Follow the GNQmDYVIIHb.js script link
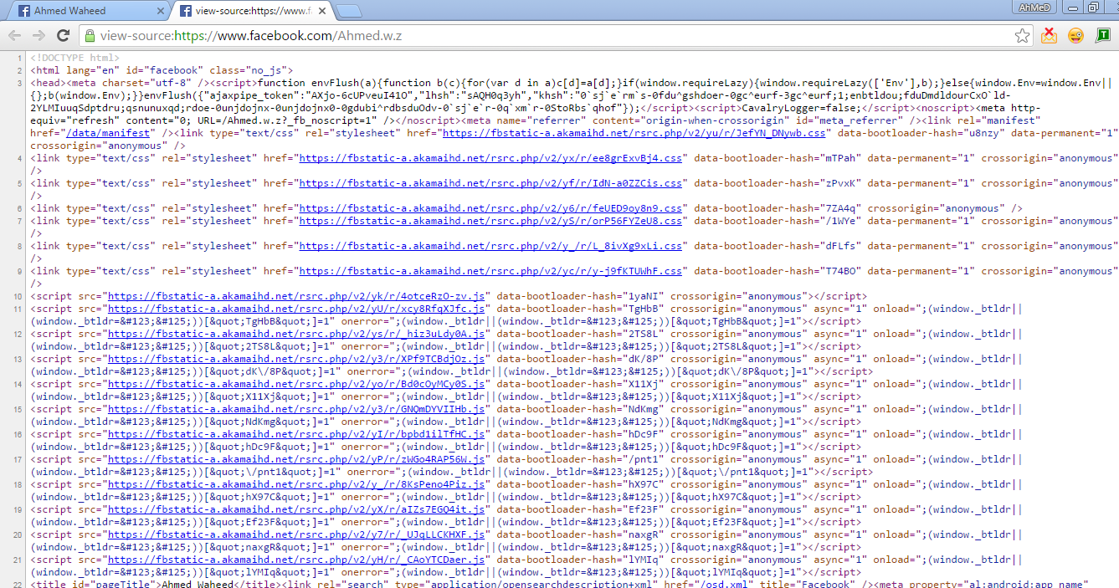 coord(296,409)
